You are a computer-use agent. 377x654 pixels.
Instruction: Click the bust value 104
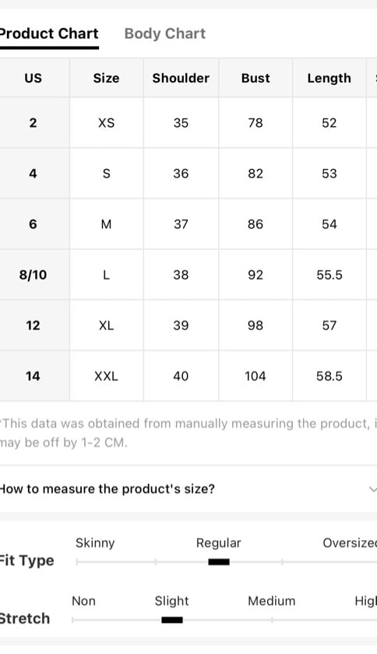[x=255, y=376]
